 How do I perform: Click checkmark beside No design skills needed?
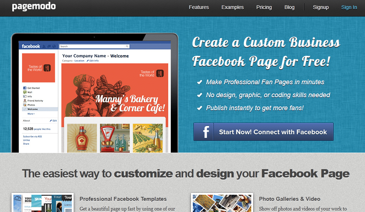200,95
